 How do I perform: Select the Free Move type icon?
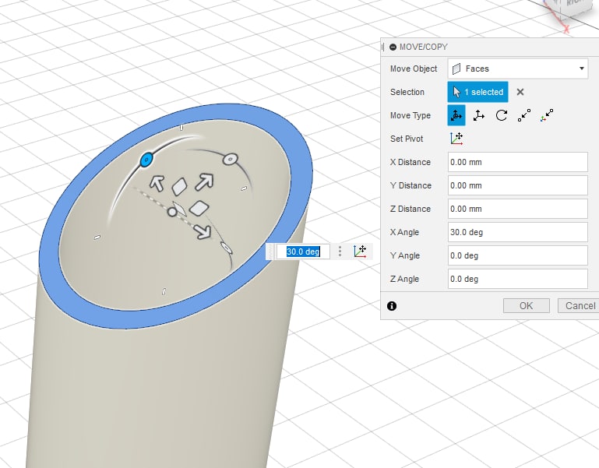(456, 115)
